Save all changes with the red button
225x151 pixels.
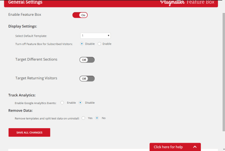pos(29,132)
